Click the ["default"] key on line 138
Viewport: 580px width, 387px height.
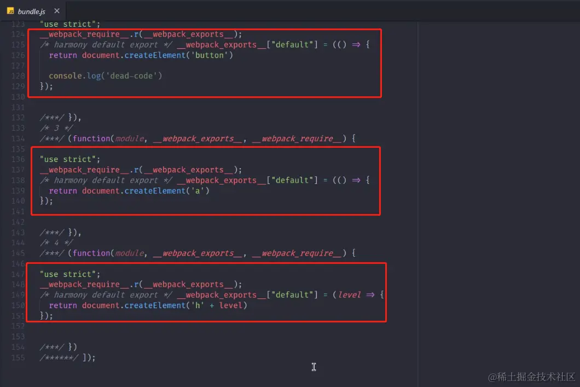coord(292,180)
